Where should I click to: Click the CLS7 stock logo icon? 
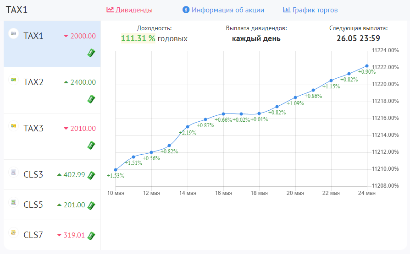pos(14,233)
